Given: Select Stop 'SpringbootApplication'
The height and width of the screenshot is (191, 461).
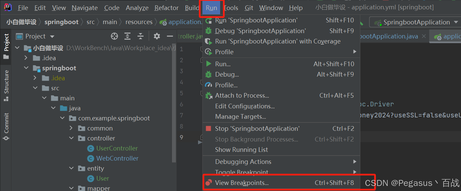Looking at the screenshot, I should (x=281, y=129).
